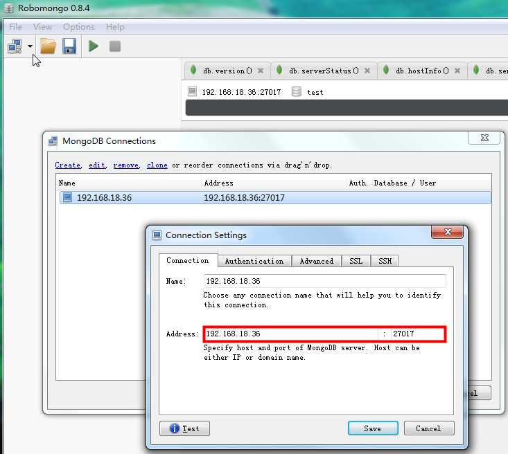Switch to the db.version() tab
This screenshot has height=454, width=508.
(227, 71)
